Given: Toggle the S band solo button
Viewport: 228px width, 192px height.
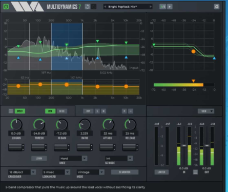Looking at the screenshot, I should (x=97, y=111).
